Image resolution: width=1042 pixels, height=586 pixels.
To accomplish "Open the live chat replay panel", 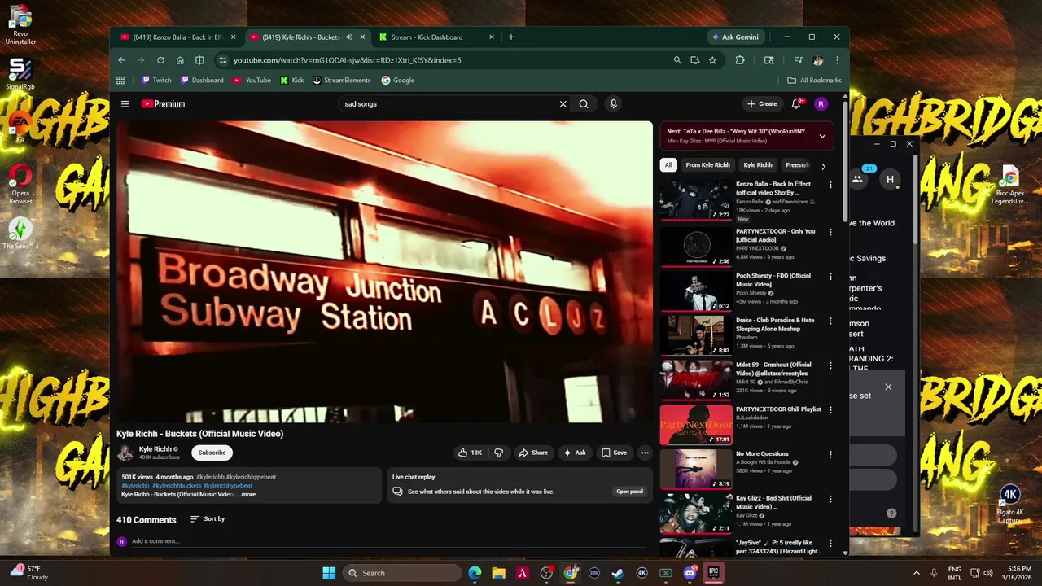I will pyautogui.click(x=629, y=492).
